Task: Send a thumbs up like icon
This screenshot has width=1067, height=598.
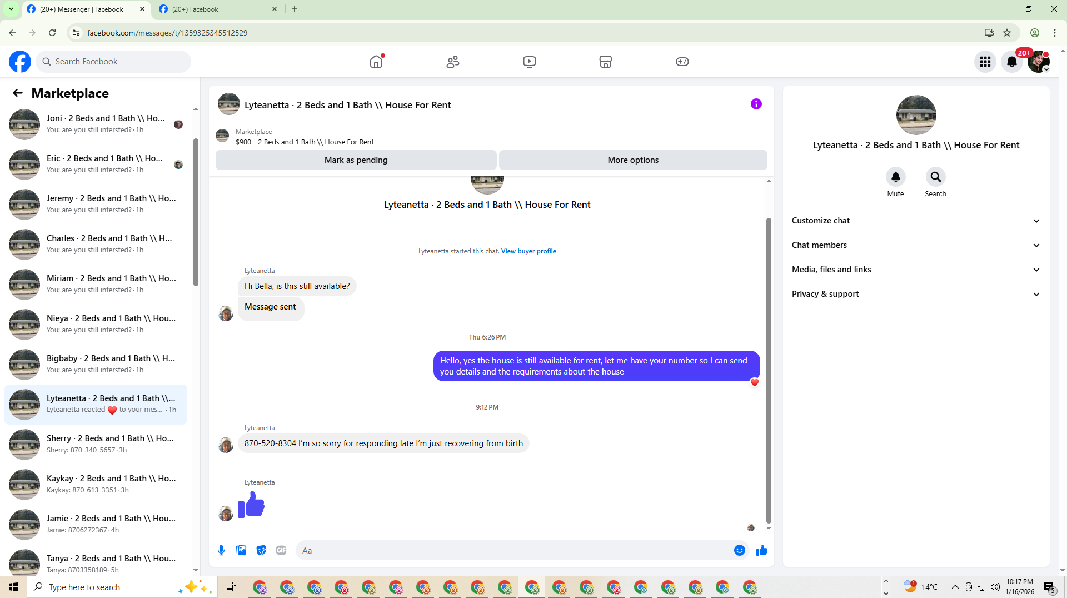Action: [x=761, y=550]
